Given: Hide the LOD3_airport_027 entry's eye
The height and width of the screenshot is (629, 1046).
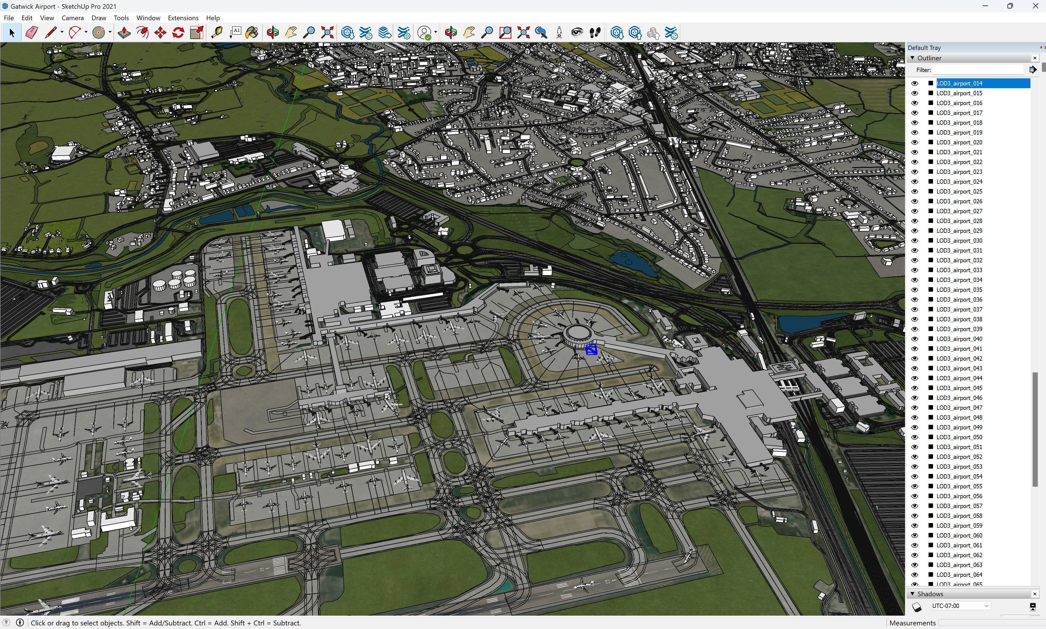Looking at the screenshot, I should tap(915, 211).
